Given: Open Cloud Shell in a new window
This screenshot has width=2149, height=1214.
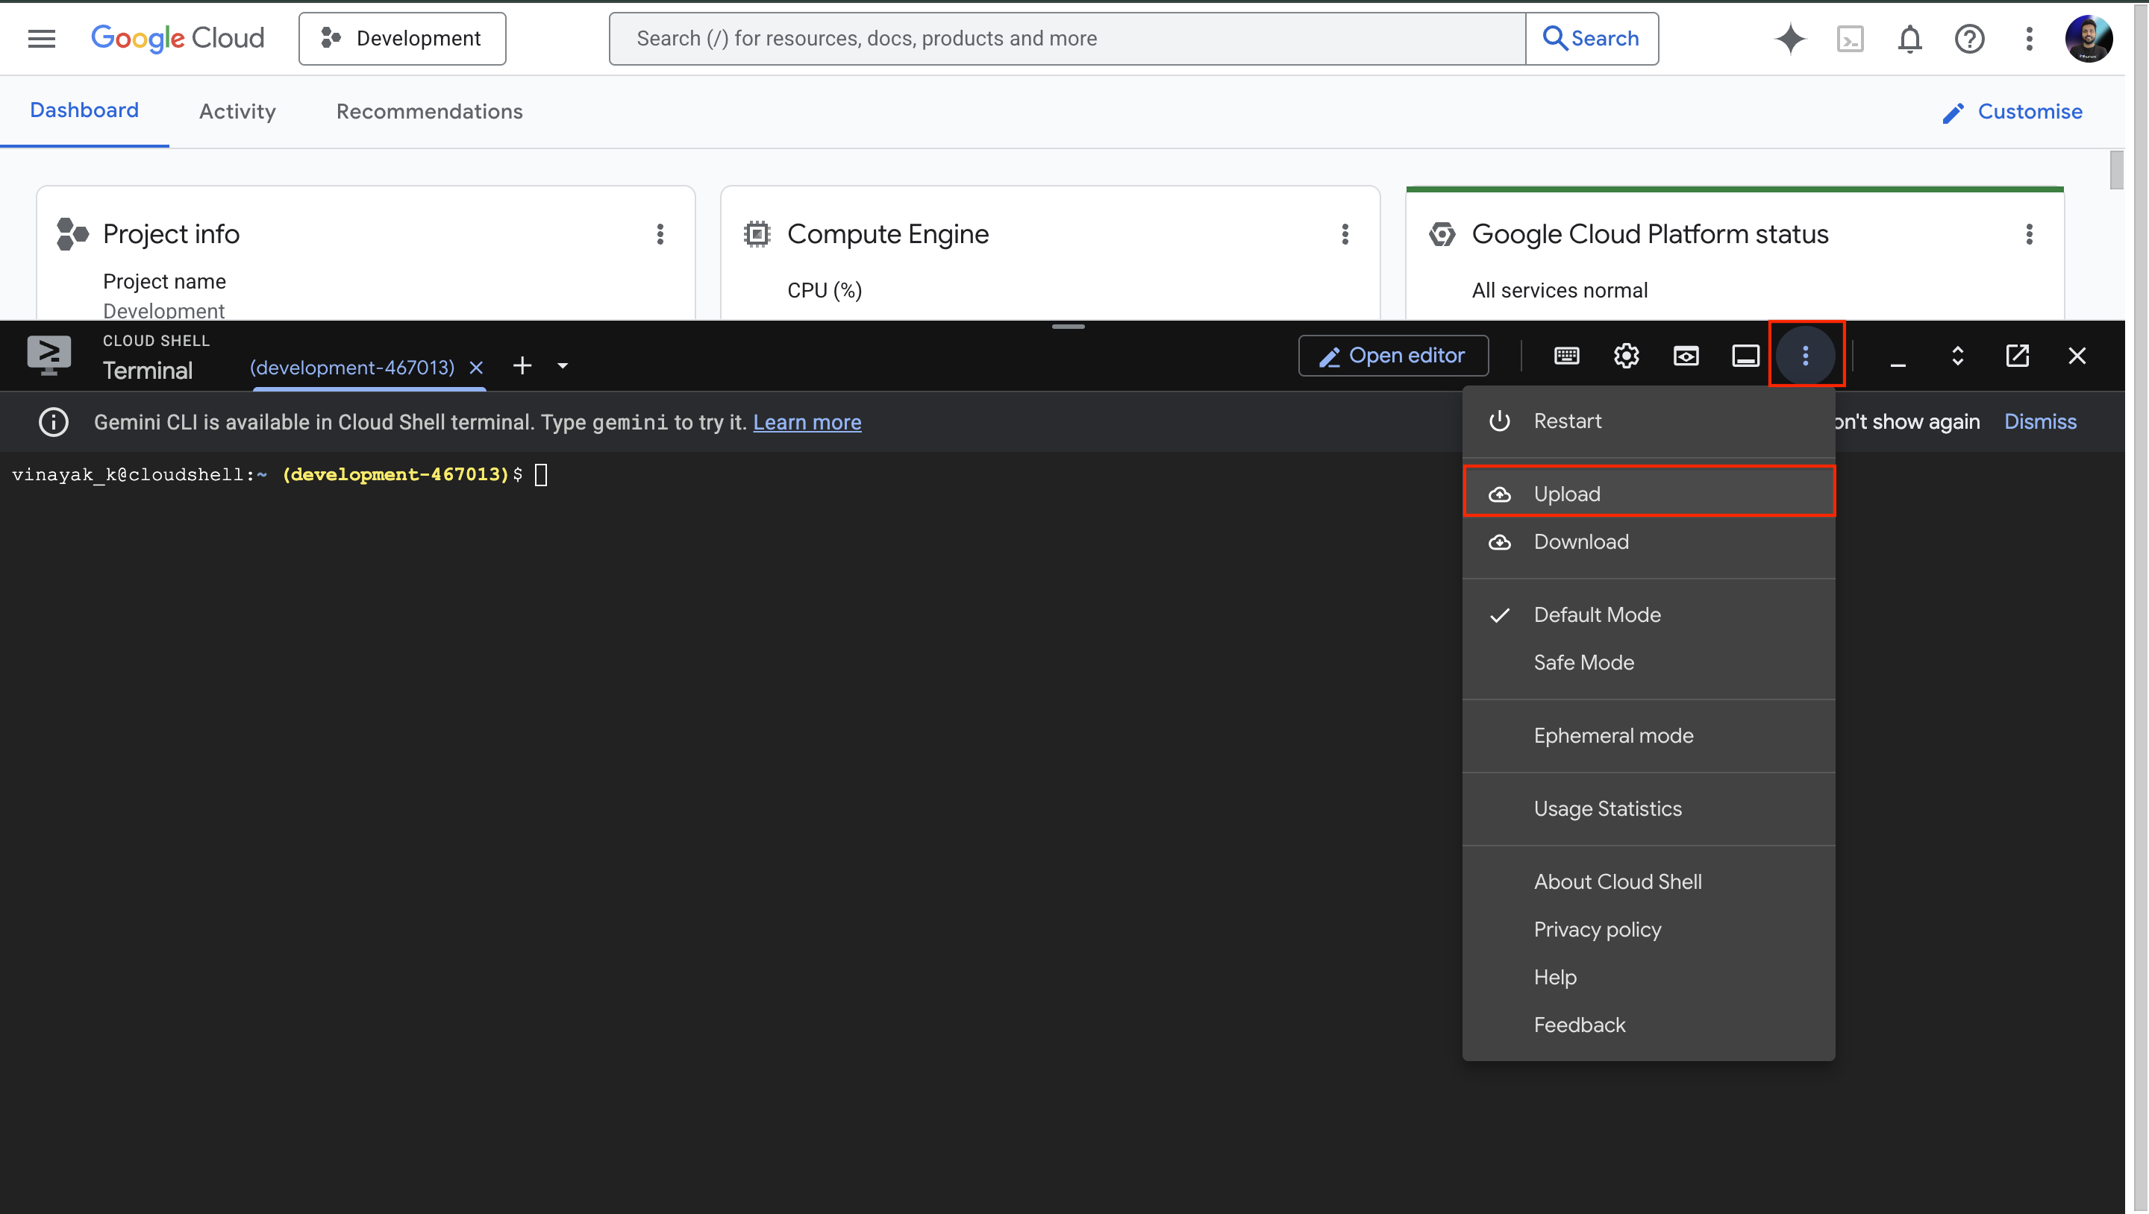Looking at the screenshot, I should (x=2017, y=356).
